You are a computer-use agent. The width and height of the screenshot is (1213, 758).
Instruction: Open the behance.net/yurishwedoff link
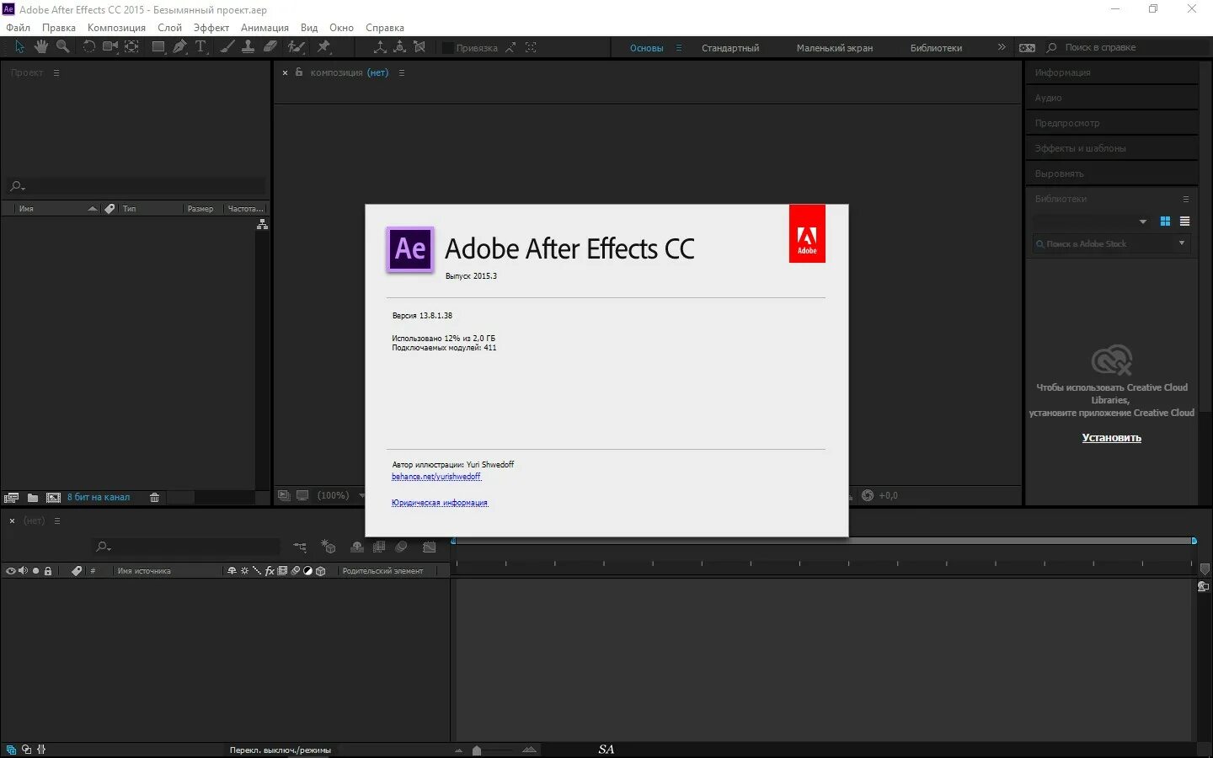tap(436, 477)
